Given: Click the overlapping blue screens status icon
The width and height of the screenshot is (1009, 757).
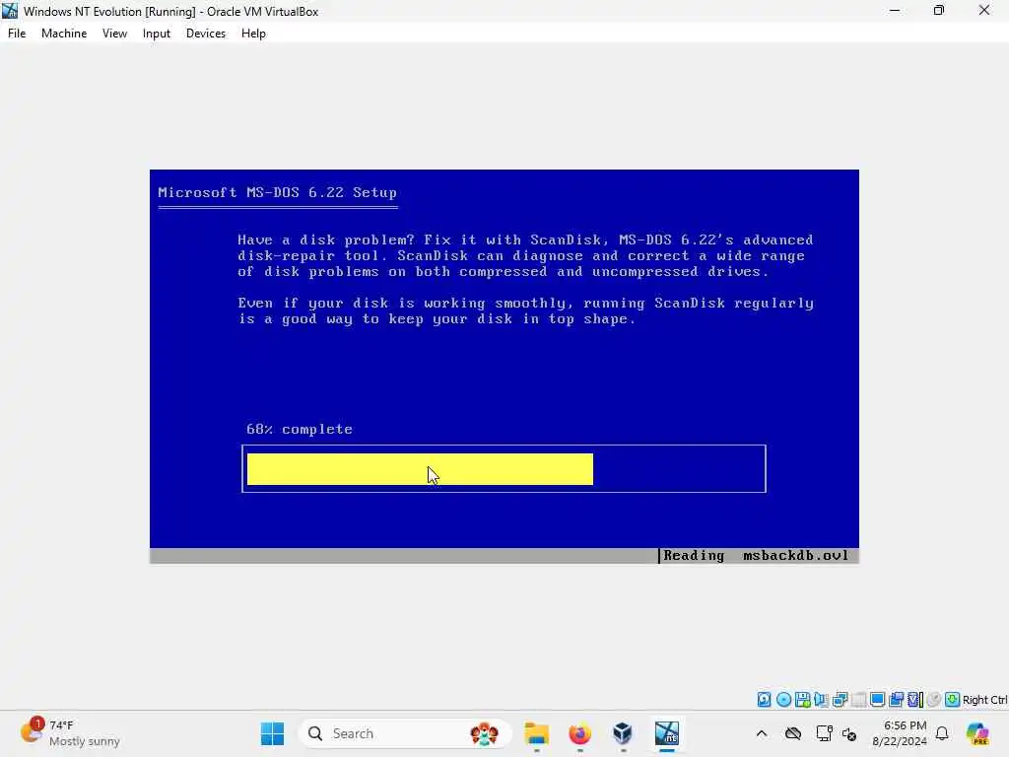Looking at the screenshot, I should [897, 700].
